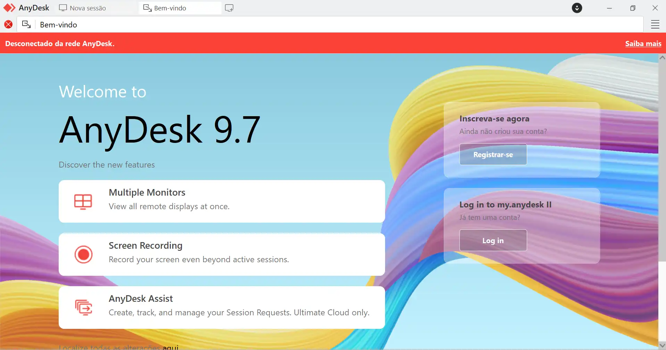This screenshot has height=350, width=666.
Task: Select the Multiple Monitors grid icon
Action: (x=83, y=202)
